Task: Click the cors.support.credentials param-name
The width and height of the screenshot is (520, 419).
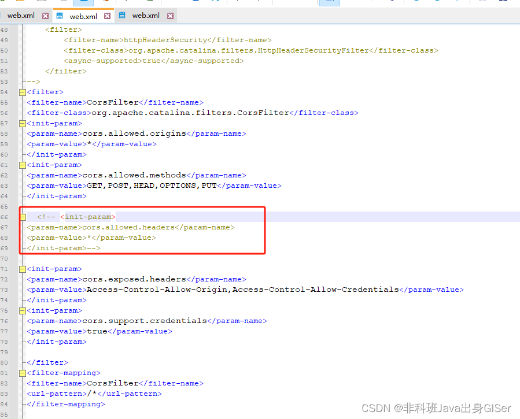Action: (x=144, y=321)
